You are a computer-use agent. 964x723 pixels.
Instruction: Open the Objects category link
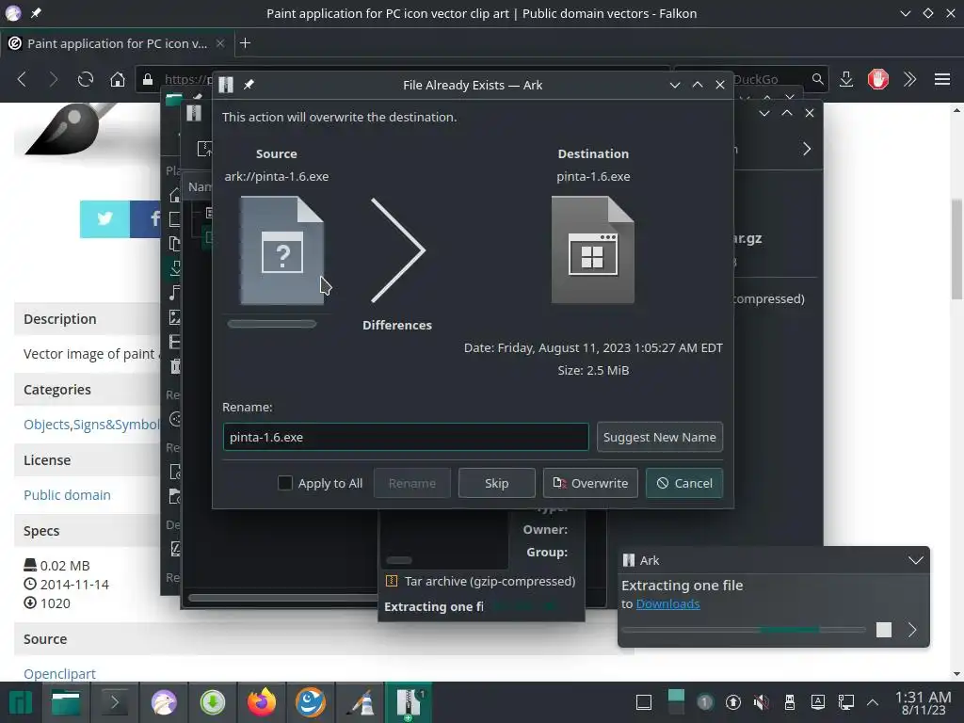[x=46, y=425]
